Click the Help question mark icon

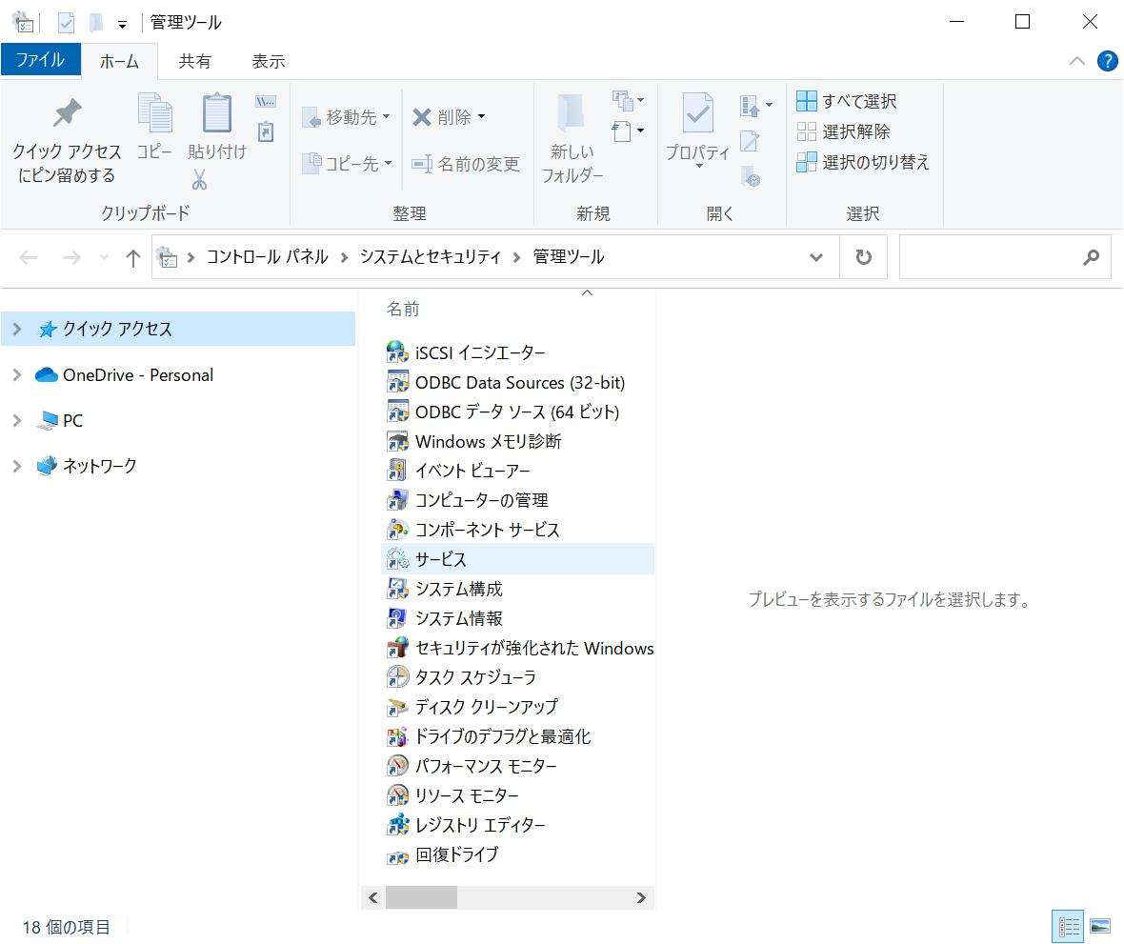coord(1107,61)
